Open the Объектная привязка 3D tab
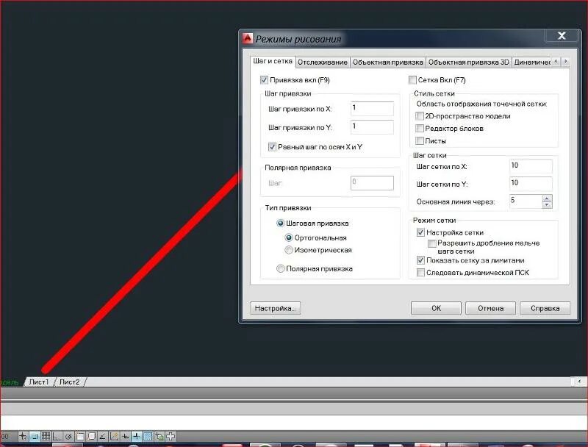Screen dimensions: 588x447 tap(469, 62)
